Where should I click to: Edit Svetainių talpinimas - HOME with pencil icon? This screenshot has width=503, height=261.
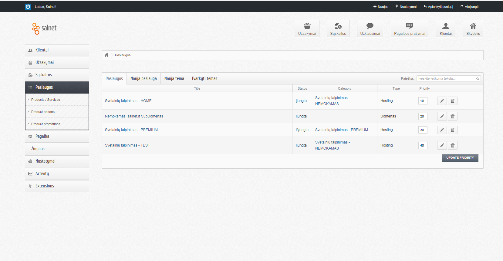pyautogui.click(x=442, y=101)
